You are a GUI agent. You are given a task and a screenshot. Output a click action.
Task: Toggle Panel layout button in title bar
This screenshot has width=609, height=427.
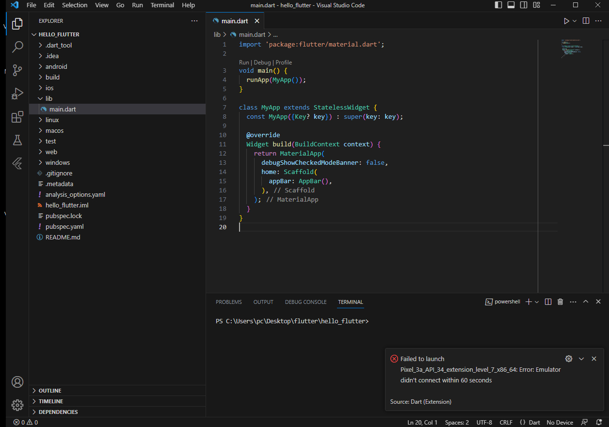point(511,5)
